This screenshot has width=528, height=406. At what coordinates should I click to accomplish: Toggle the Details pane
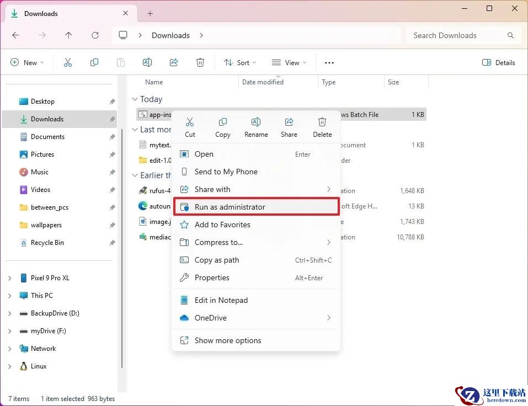[x=499, y=63]
